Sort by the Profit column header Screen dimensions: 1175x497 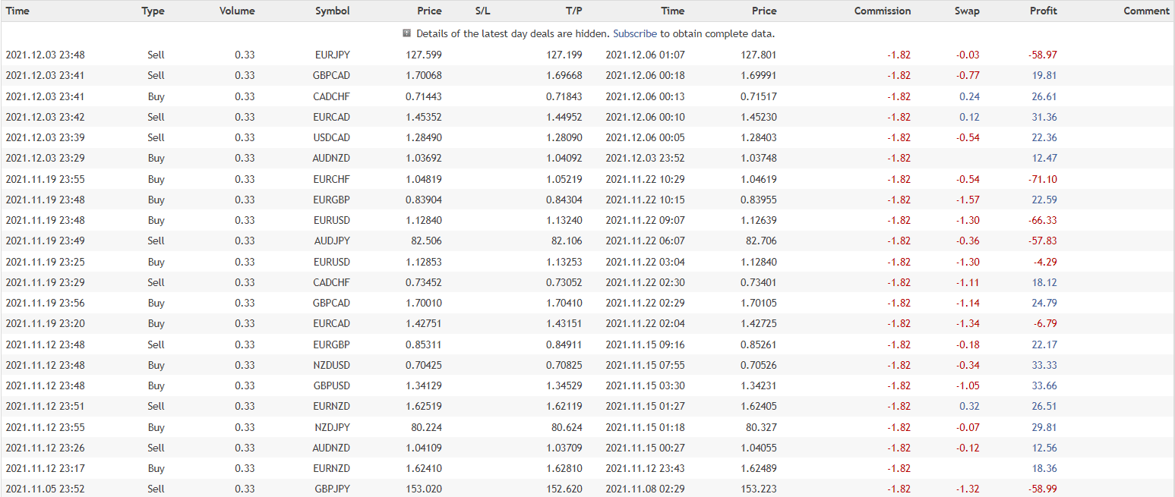1043,11
